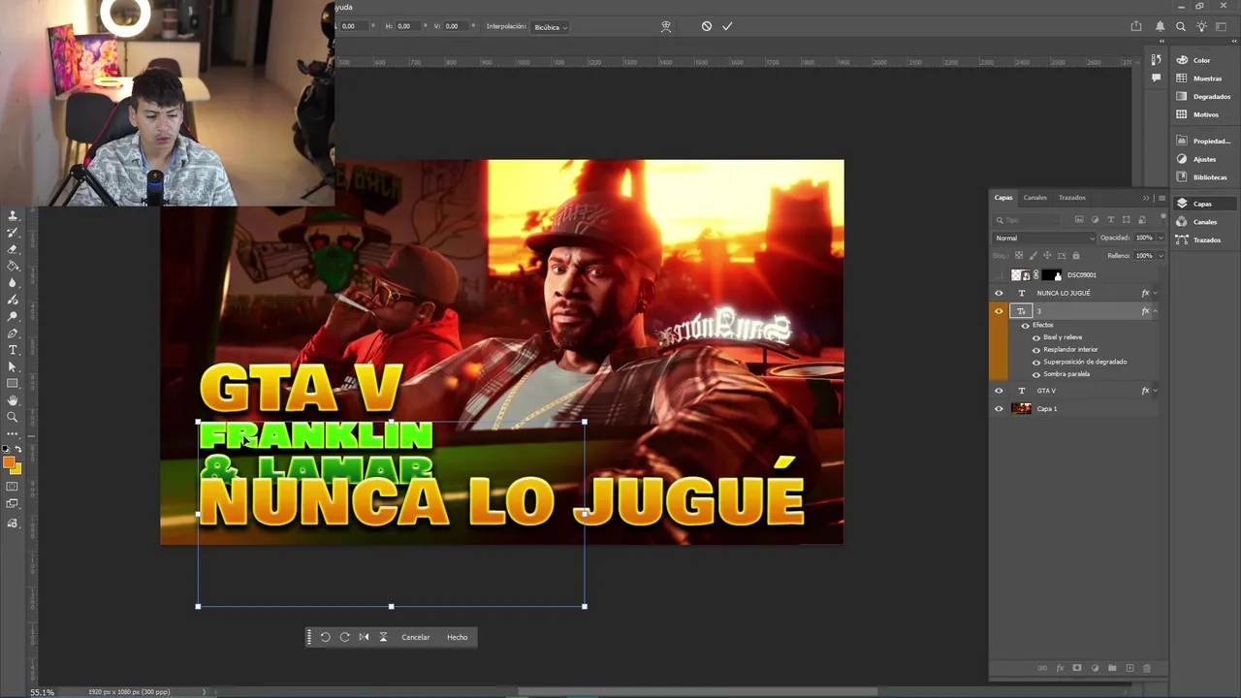Select the Paint Bucket tool
This screenshot has width=1241, height=698.
pyautogui.click(x=13, y=266)
